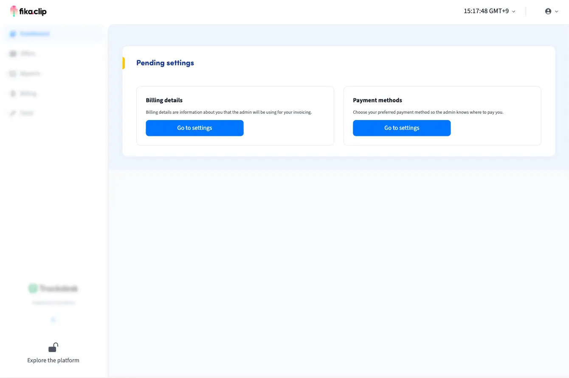The height and width of the screenshot is (378, 569).
Task: Go to Billing via sidebar icon
Action: coord(13,94)
